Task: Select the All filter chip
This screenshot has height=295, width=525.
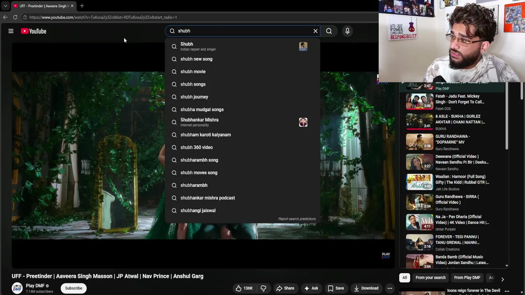Action: click(x=404, y=277)
